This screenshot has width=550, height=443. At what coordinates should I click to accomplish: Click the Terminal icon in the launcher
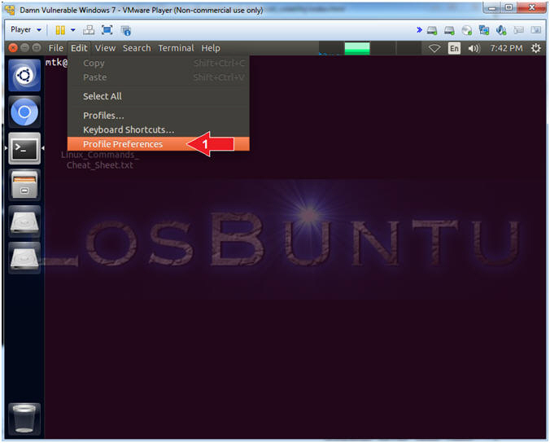pyautogui.click(x=24, y=148)
